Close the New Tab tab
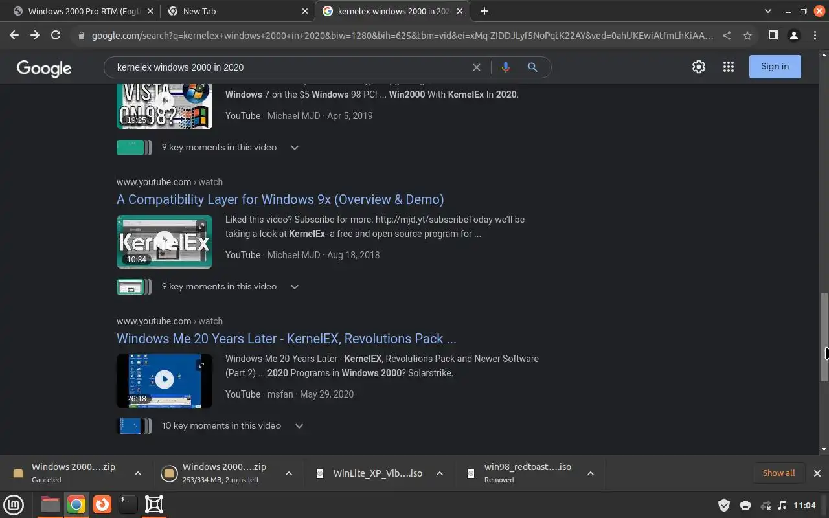 [305, 11]
